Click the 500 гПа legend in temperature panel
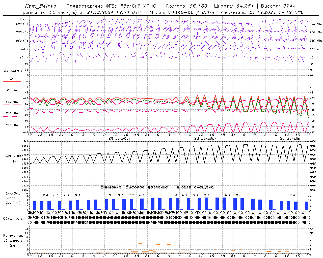 12,125
